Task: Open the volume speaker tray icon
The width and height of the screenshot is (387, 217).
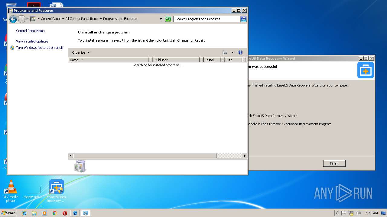Action: [358, 213]
